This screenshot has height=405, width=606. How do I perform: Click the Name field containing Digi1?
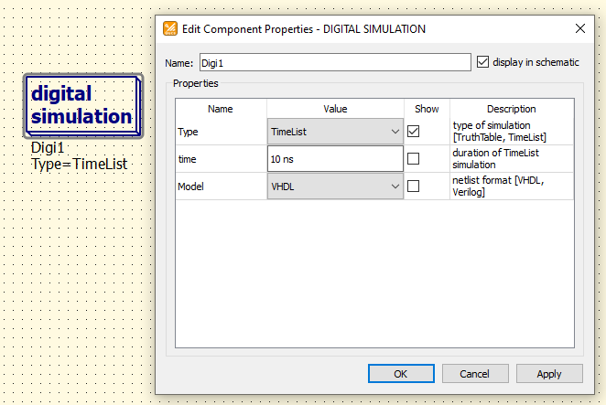tap(335, 62)
